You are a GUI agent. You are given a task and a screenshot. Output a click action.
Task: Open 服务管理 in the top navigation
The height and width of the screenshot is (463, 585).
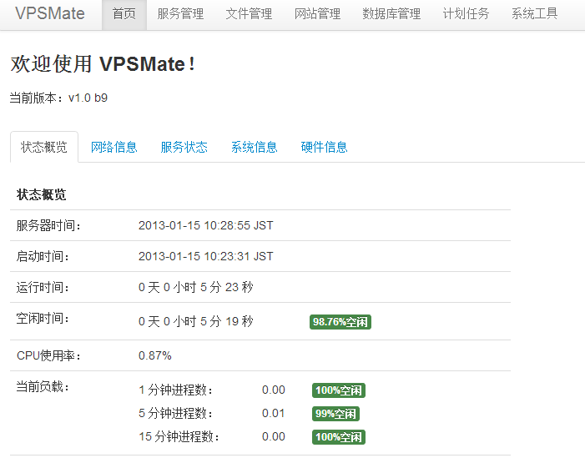(180, 14)
